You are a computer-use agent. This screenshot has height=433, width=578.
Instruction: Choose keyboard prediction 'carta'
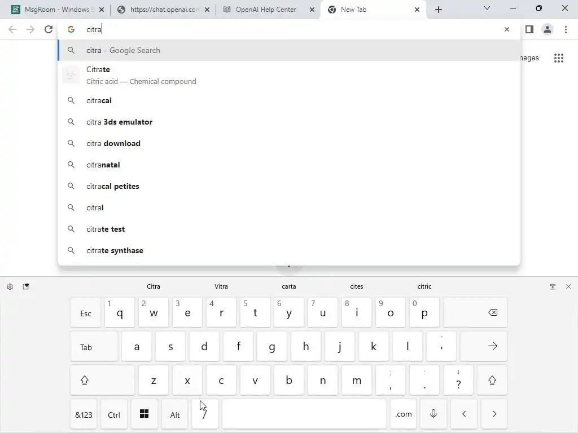pos(289,286)
